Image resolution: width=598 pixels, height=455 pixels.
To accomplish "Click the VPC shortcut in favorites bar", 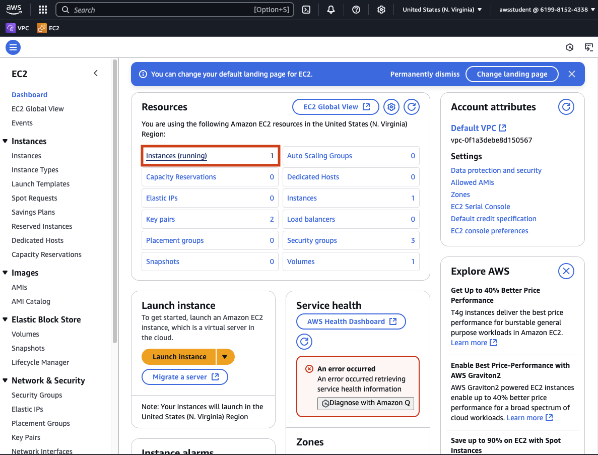I will point(18,28).
